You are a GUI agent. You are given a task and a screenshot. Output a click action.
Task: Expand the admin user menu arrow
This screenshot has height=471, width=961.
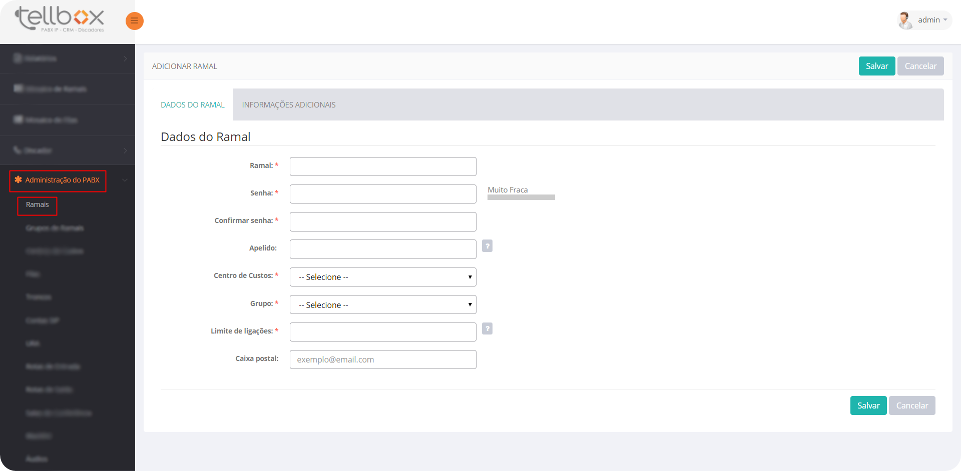pos(945,20)
